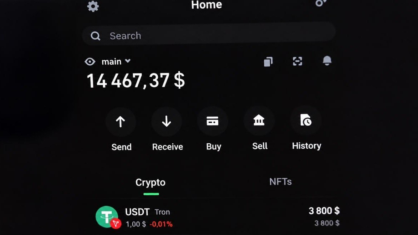Screen dimensions: 418x235
Task: Click the USDT Tether coin logo
Action: coord(107,217)
